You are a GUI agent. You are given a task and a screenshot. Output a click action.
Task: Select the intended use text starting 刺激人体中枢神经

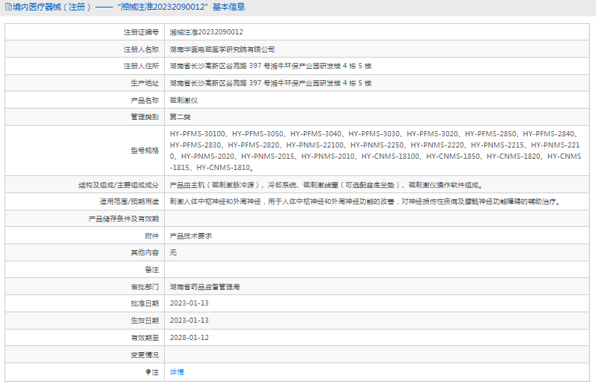click(365, 201)
